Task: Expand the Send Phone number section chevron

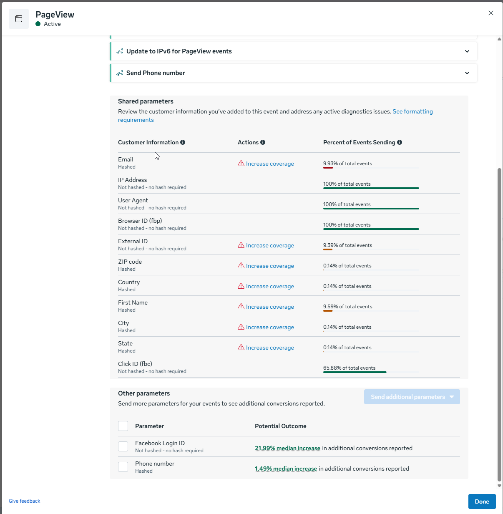Action: point(467,73)
